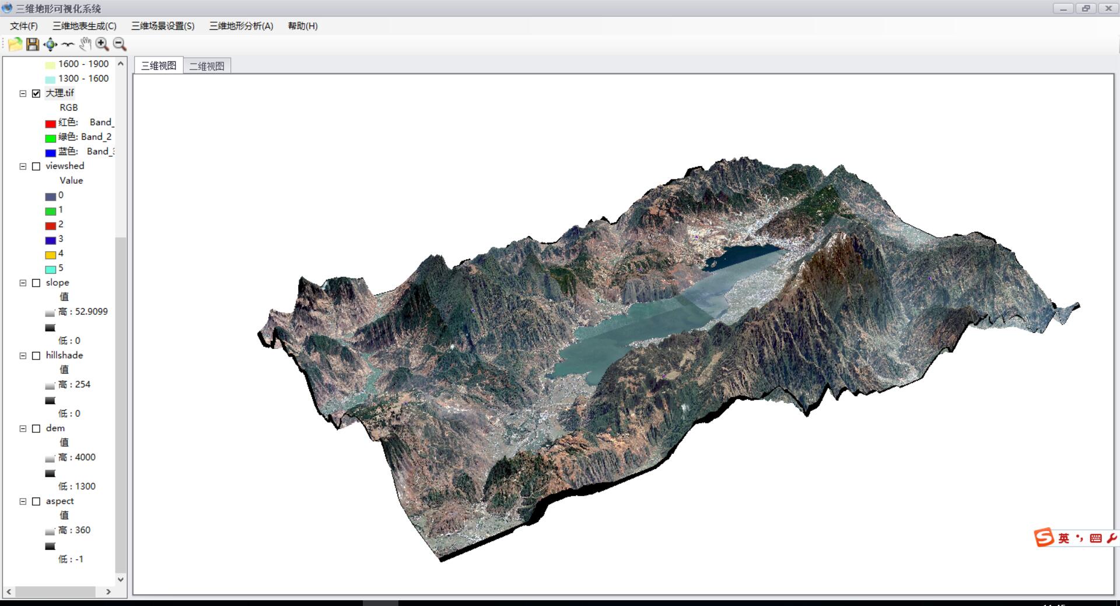Open the 三维地形分析(A) menu
1120x606 pixels.
[x=241, y=26]
